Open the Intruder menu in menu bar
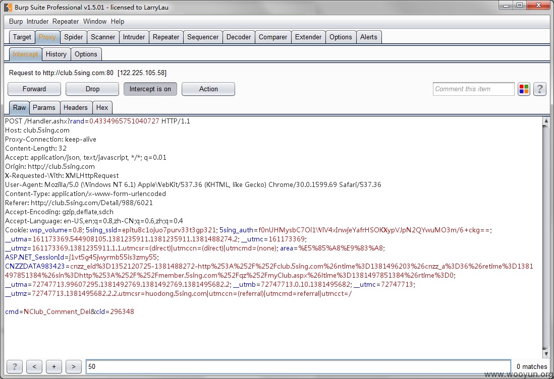This screenshot has width=554, height=379. tap(37, 22)
